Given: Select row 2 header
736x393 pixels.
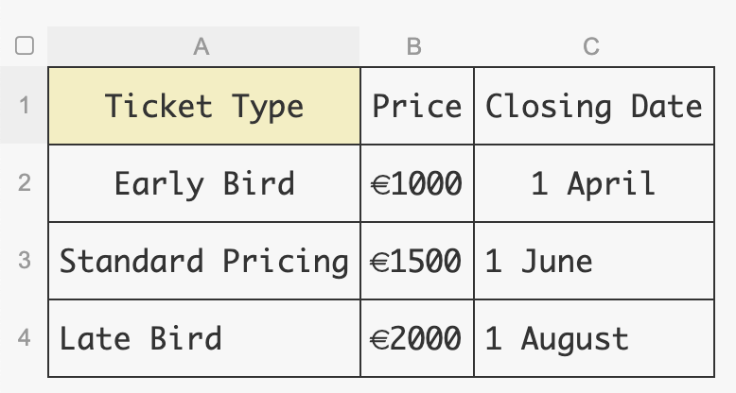Looking at the screenshot, I should [x=25, y=182].
